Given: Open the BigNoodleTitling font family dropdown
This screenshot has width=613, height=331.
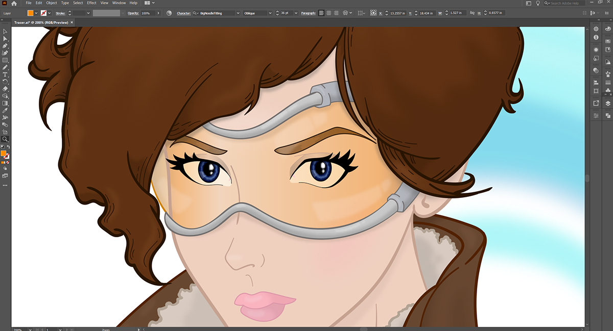Looking at the screenshot, I should (x=238, y=13).
